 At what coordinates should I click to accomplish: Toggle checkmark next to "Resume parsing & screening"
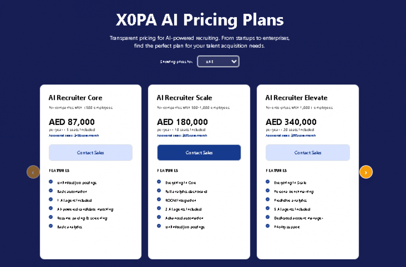coord(50,218)
